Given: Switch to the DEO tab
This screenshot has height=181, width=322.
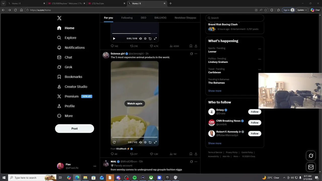Looking at the screenshot, I should coord(143,18).
